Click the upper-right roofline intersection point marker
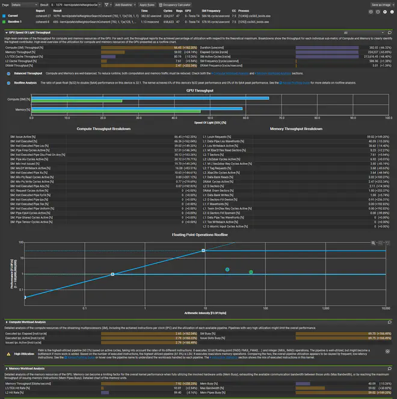Image resolution: width=397 pixels, height=399 pixels. [203, 250]
